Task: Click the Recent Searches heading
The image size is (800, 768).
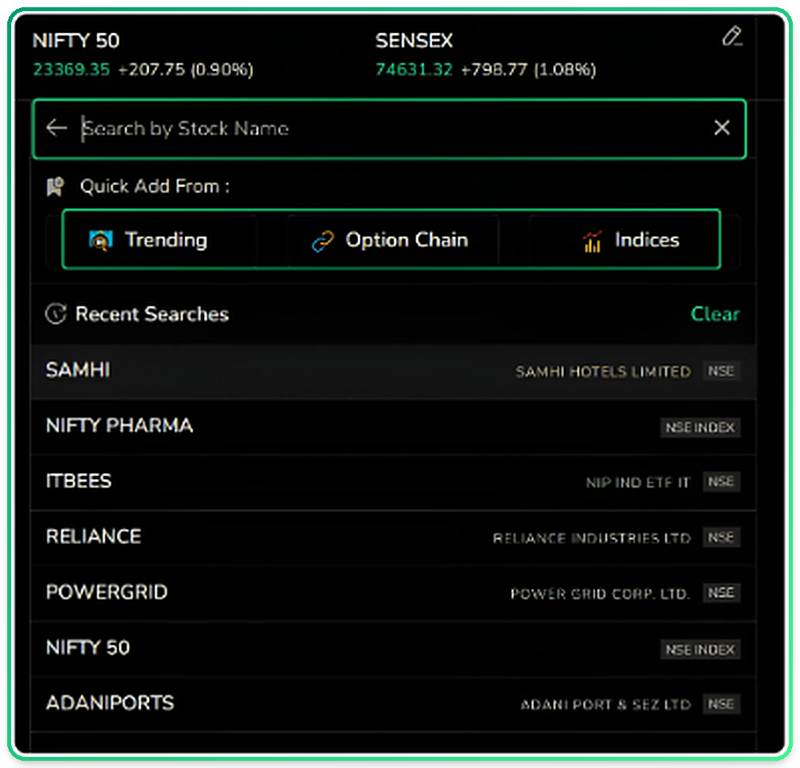Action: 152,314
